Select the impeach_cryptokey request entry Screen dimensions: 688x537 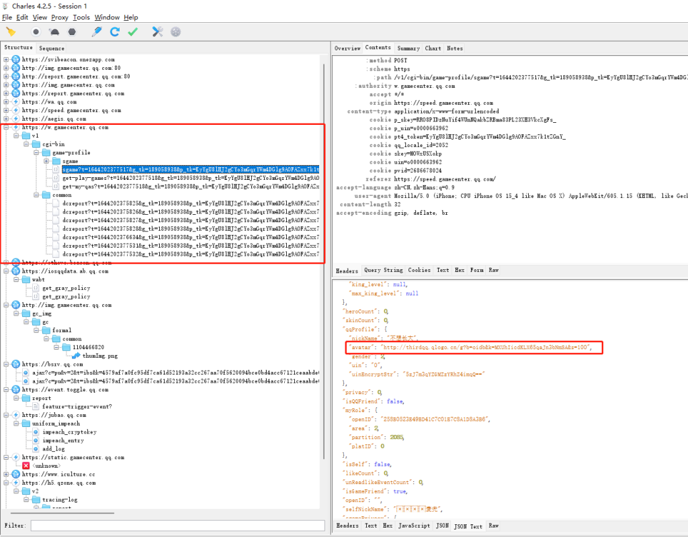coord(69,432)
